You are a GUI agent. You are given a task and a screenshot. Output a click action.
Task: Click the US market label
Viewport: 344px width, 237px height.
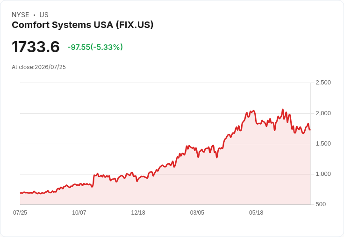[44, 15]
